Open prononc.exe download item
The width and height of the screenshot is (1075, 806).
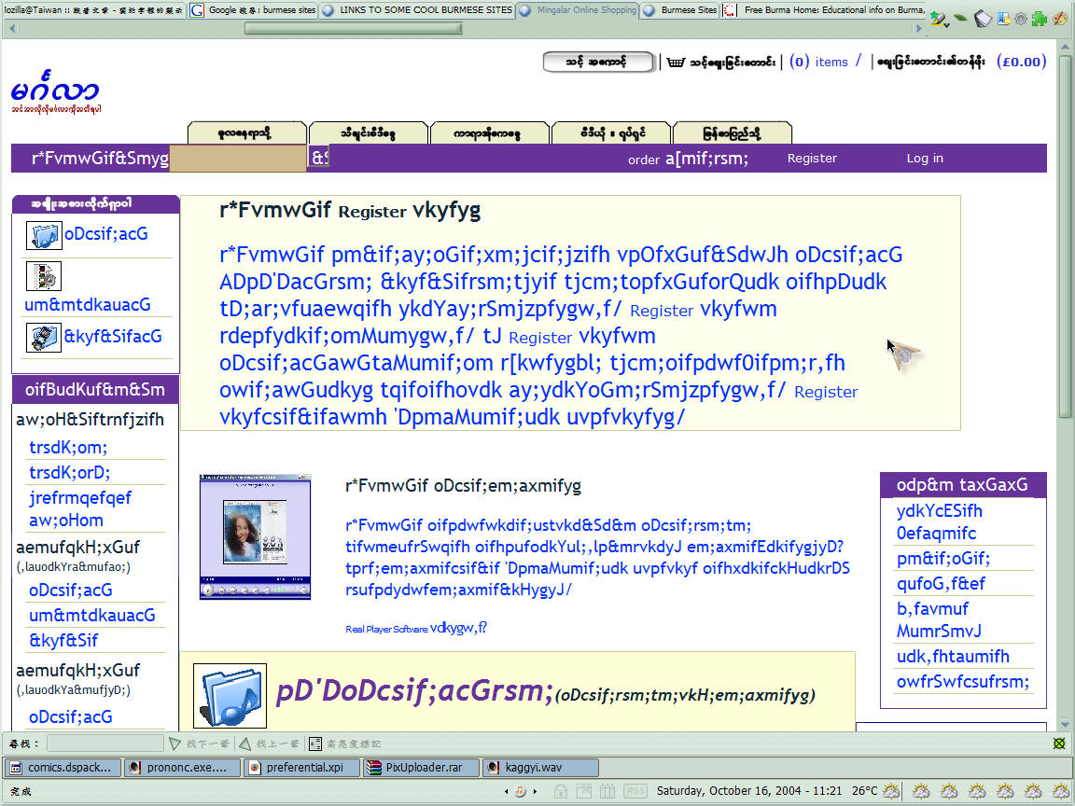182,767
